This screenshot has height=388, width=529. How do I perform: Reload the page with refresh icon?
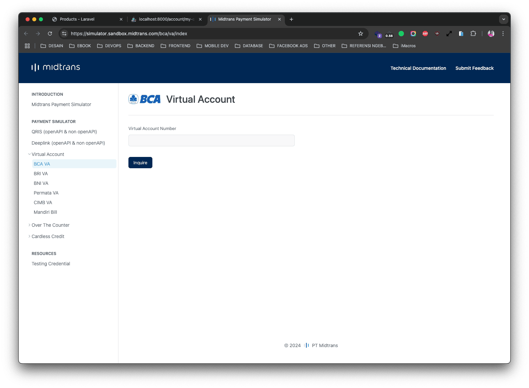tap(50, 34)
